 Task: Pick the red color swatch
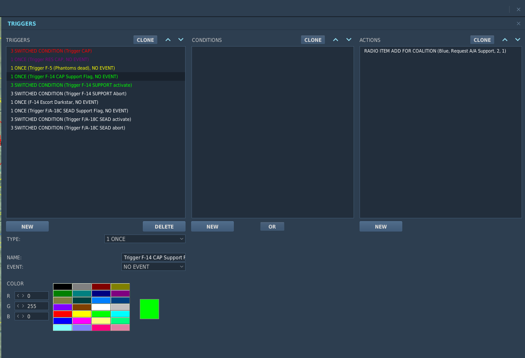62,314
